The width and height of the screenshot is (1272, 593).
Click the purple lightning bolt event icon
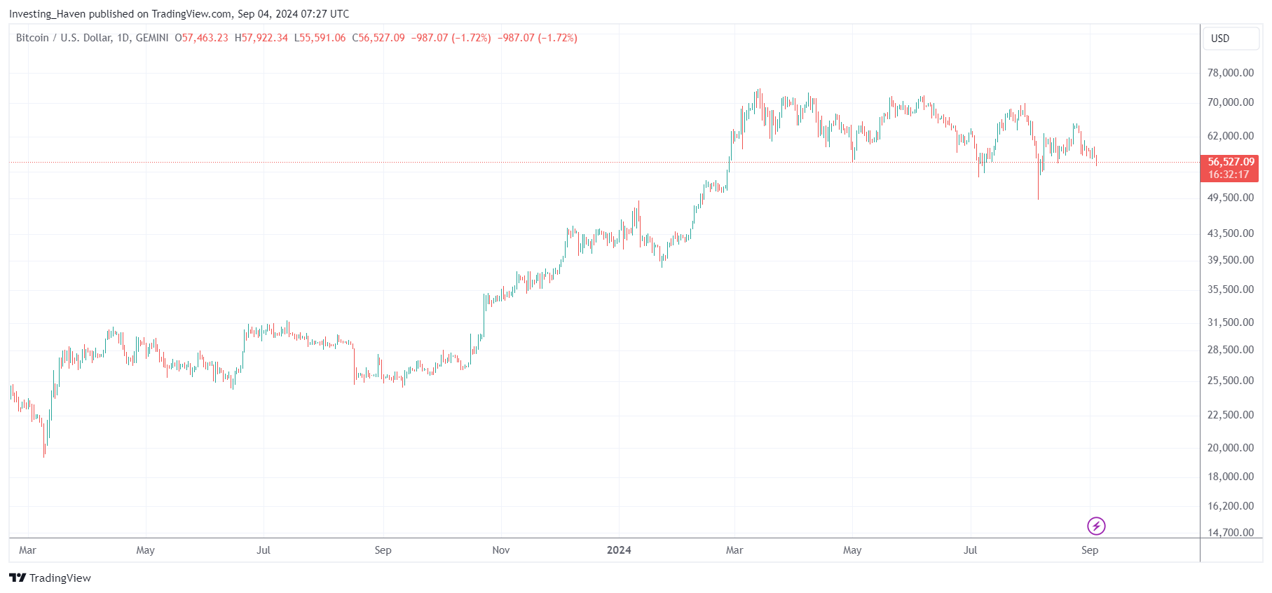[1096, 526]
